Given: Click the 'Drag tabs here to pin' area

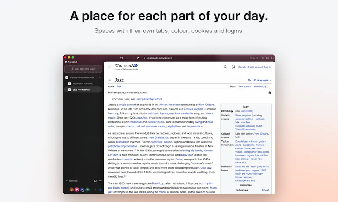Looking at the screenshot, I should [x=83, y=69].
